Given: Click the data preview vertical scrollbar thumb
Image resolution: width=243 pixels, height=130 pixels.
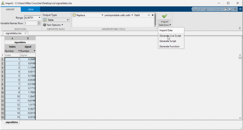Looking at the screenshot, I should (x=240, y=58).
